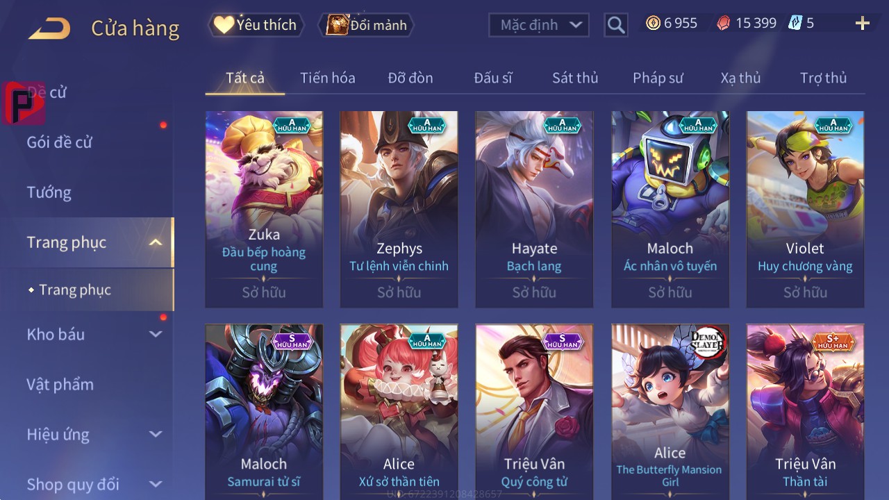Tap the gold coin balance icon

tap(653, 24)
